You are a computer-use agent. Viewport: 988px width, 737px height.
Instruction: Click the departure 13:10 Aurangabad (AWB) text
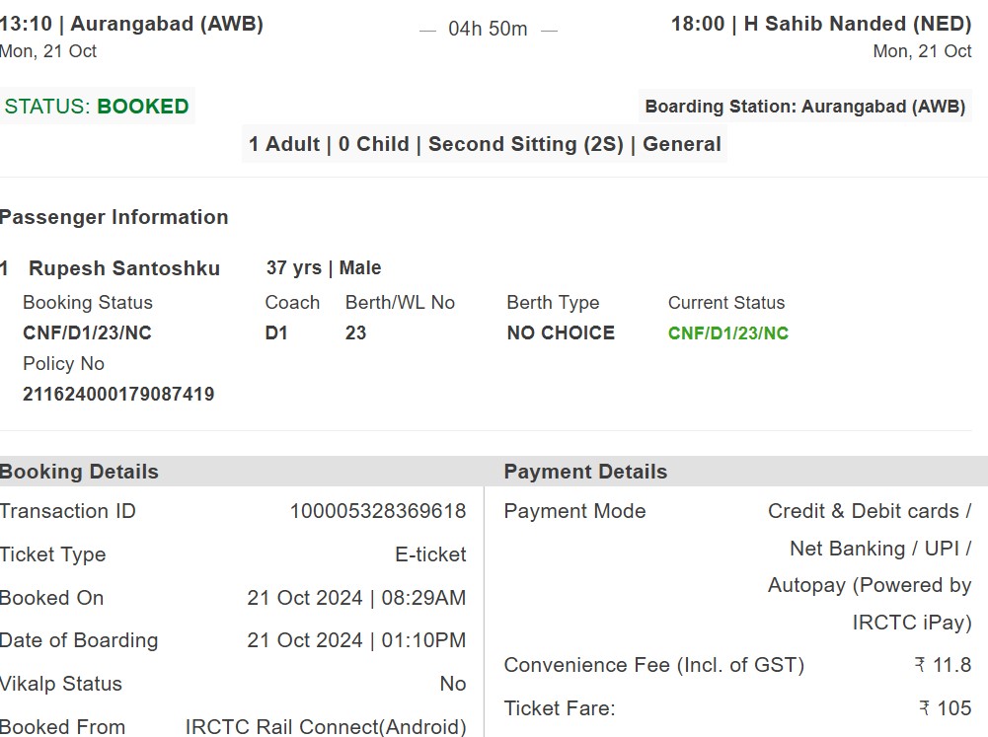point(131,24)
